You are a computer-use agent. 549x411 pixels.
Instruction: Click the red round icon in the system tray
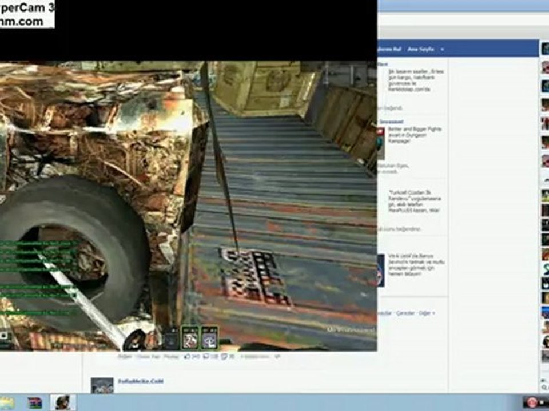click(x=531, y=402)
